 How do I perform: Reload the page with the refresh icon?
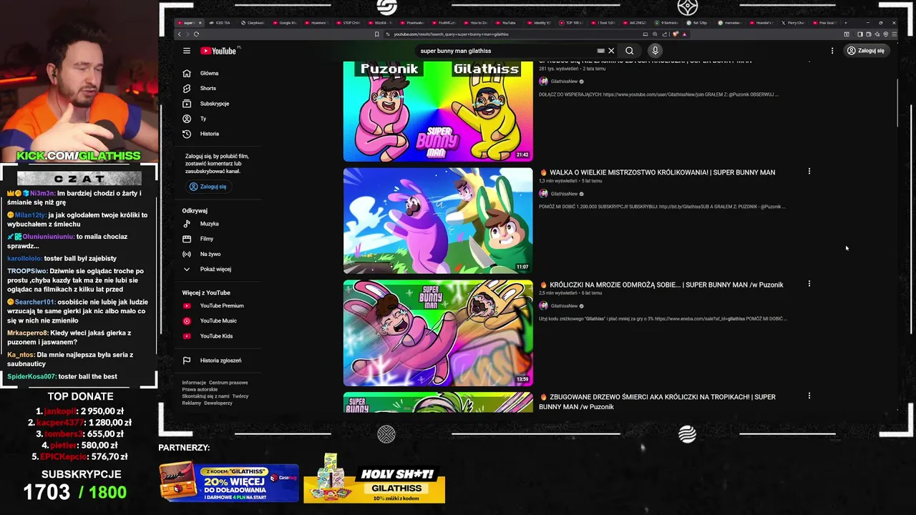tap(196, 34)
